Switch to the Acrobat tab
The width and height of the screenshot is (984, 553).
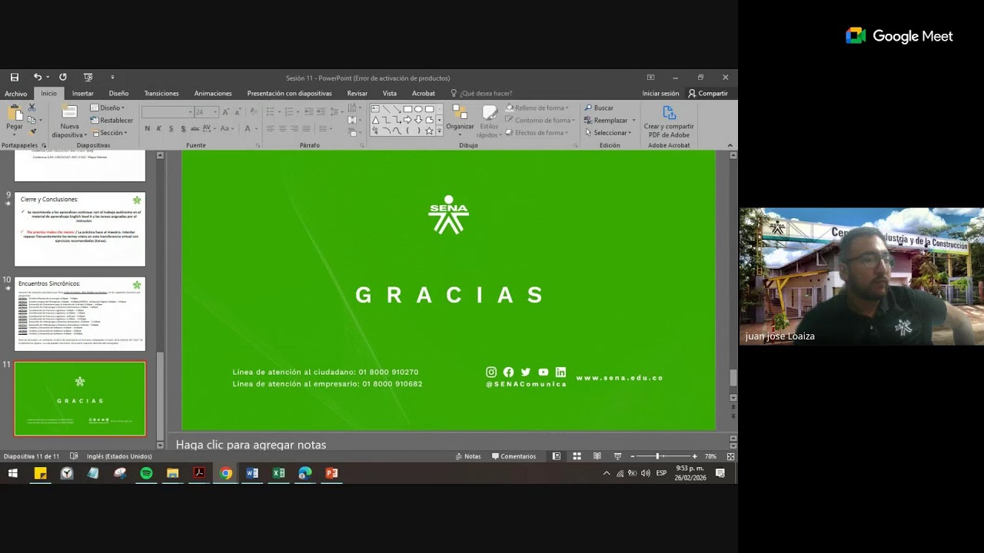coord(424,94)
